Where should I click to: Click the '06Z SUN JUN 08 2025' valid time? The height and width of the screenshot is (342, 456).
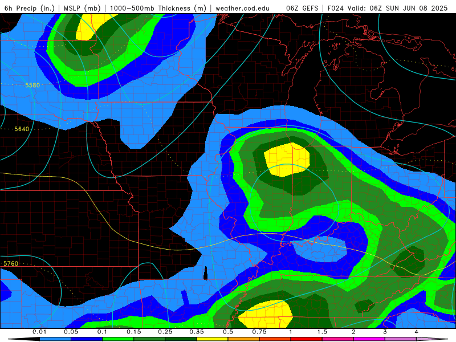click(409, 9)
